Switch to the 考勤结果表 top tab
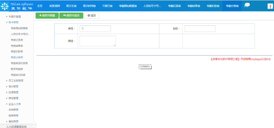Viewport: 274px width, 128px height. click(x=193, y=6)
